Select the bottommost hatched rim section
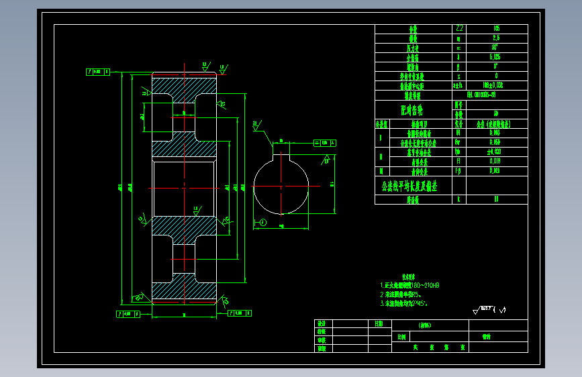Viewport: 582px width, 377px height. pyautogui.click(x=184, y=286)
